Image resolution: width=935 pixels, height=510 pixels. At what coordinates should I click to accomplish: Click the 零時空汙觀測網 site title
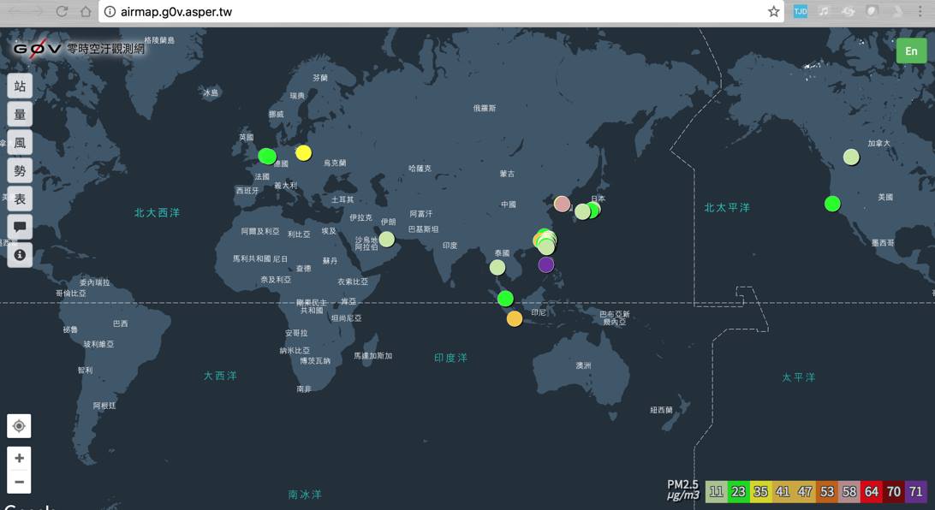(105, 48)
